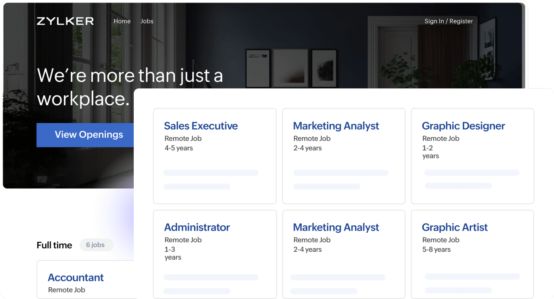Click the Remote Job text under Sales Executive
The image size is (554, 299).
click(x=183, y=138)
